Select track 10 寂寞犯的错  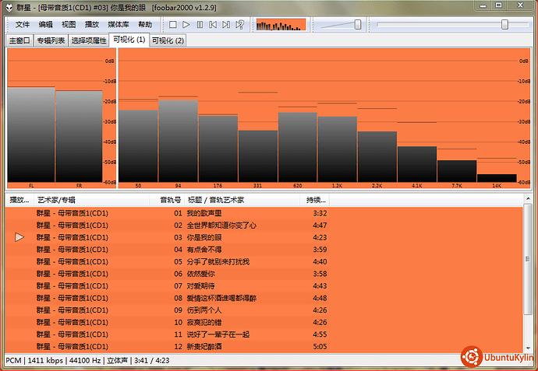(x=264, y=323)
